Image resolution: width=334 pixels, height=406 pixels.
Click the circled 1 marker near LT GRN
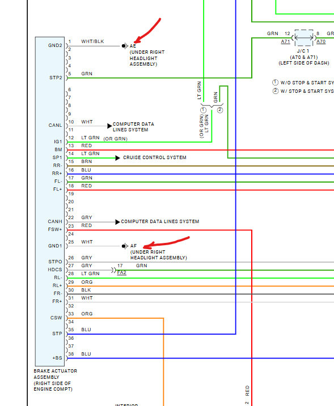click(204, 110)
